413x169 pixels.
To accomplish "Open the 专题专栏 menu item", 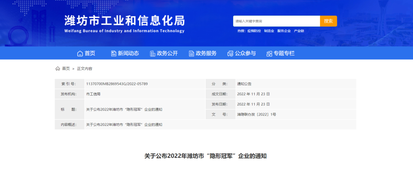I will pos(284,54).
